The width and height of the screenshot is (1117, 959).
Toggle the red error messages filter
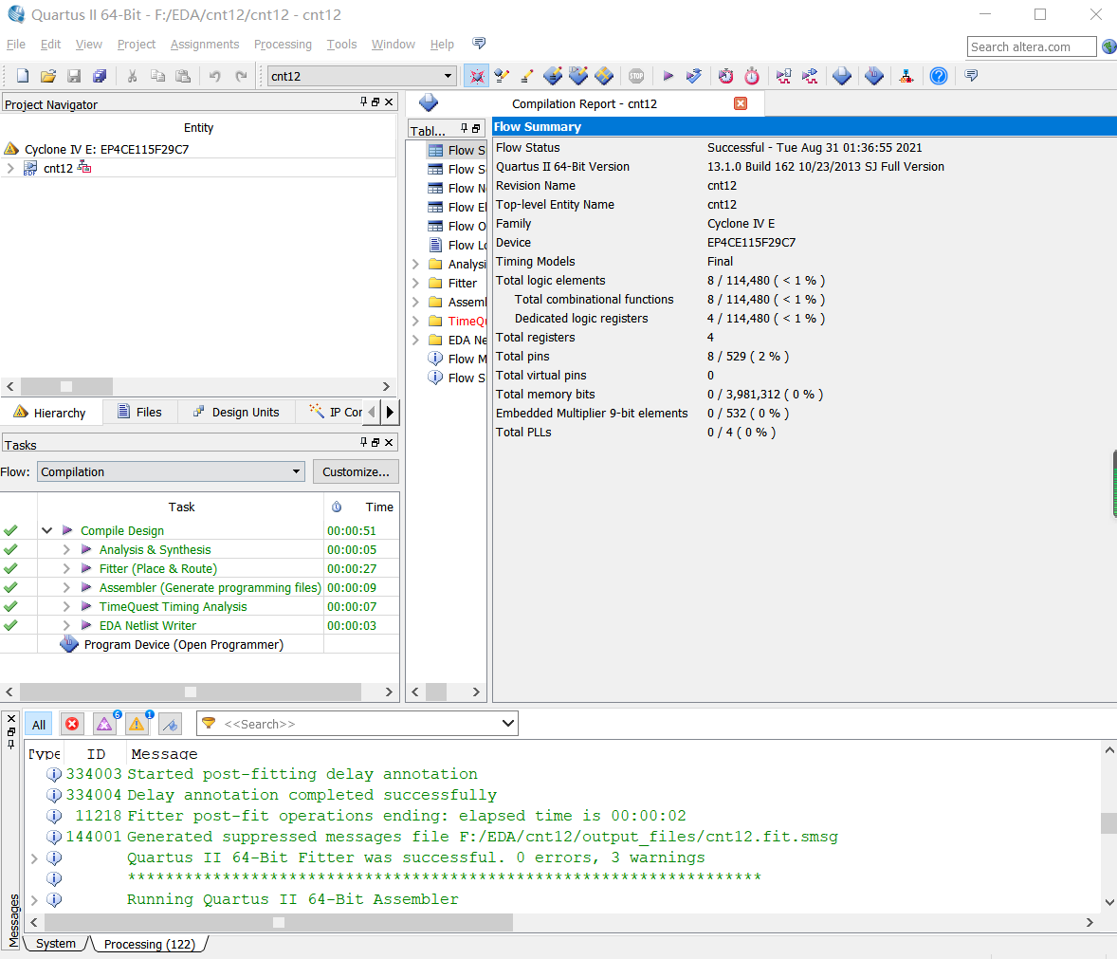72,724
